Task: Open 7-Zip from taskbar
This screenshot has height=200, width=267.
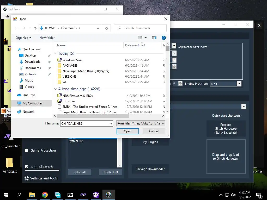Action: 70,195
